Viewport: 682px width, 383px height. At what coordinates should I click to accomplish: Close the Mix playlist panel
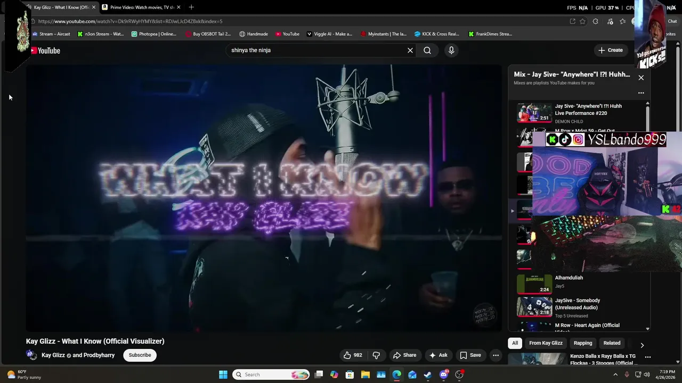641,78
